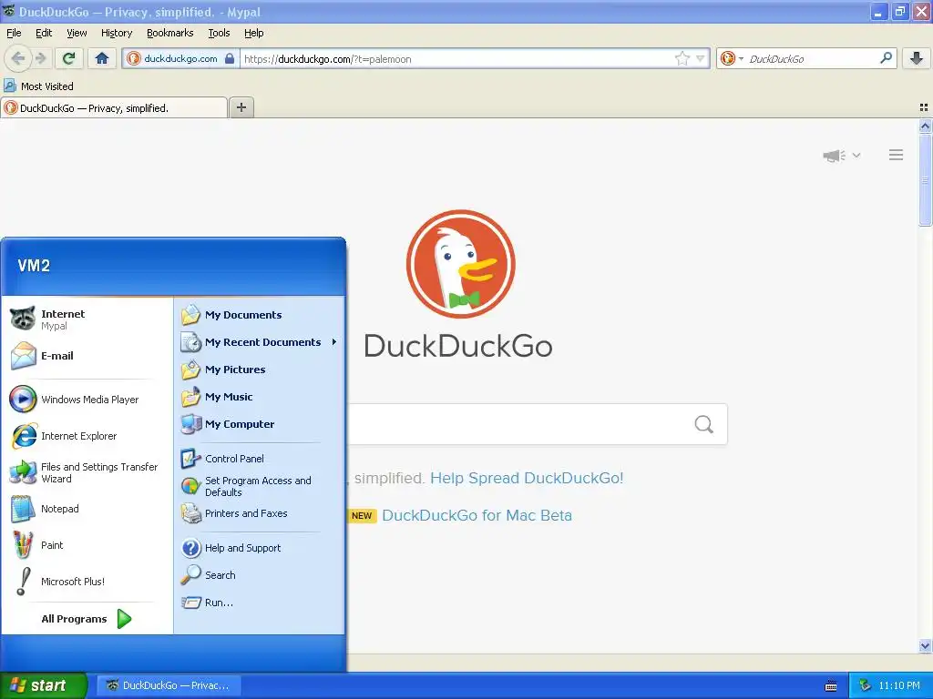Open Search from the start menu
This screenshot has height=699, width=933.
point(259,575)
